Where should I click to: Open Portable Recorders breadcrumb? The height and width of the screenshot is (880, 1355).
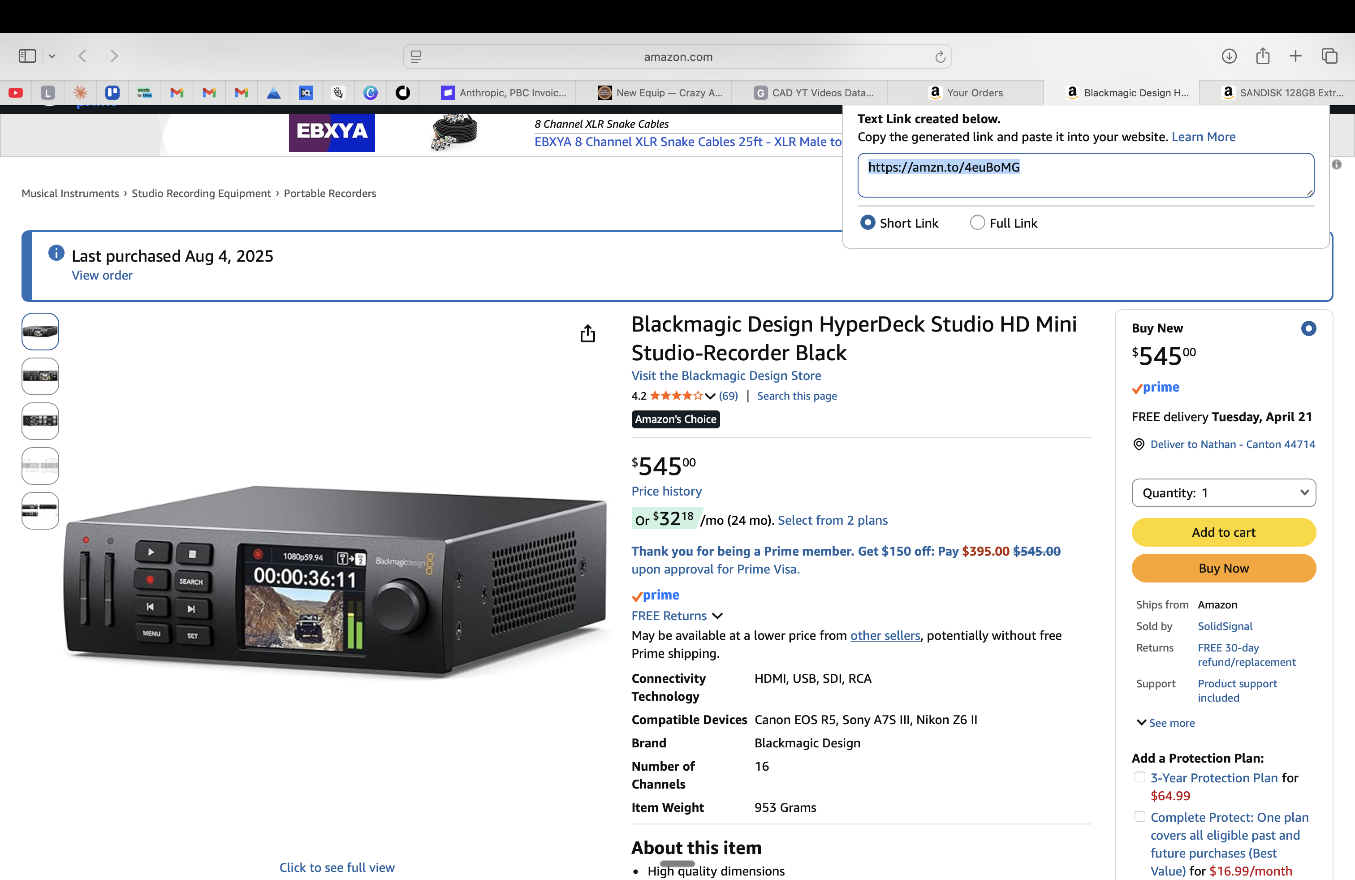330,193
